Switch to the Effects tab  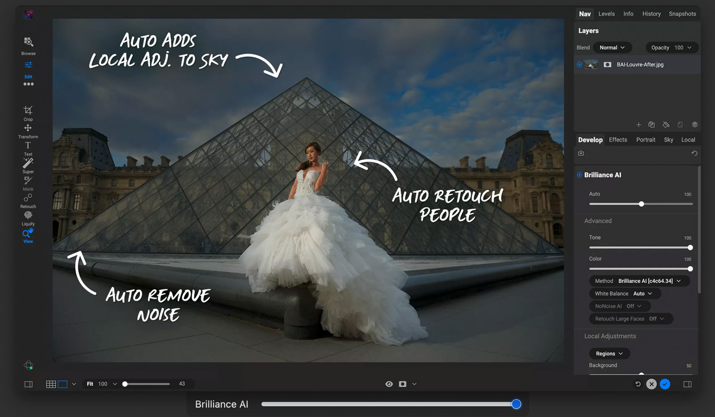point(618,139)
